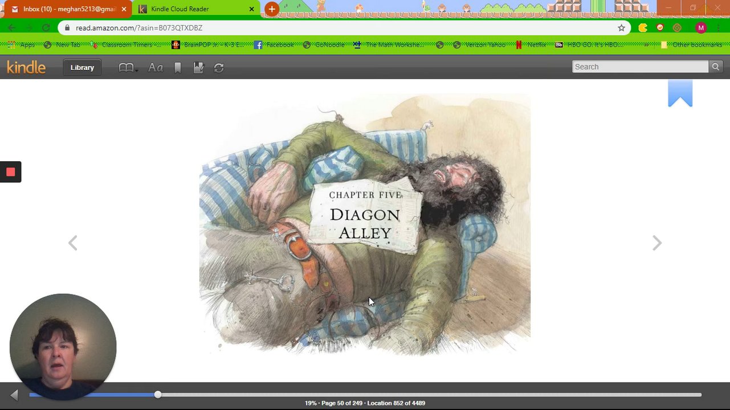
Task: Go to the previous page arrow
Action: (x=72, y=243)
